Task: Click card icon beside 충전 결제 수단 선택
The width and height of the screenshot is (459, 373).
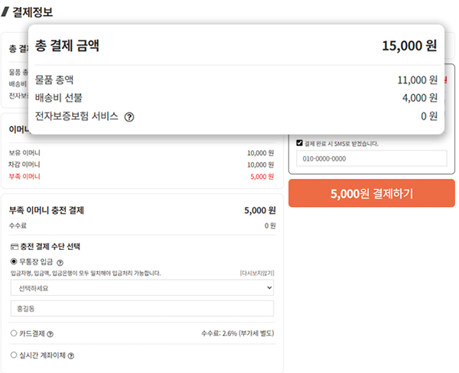Action: pyautogui.click(x=15, y=247)
